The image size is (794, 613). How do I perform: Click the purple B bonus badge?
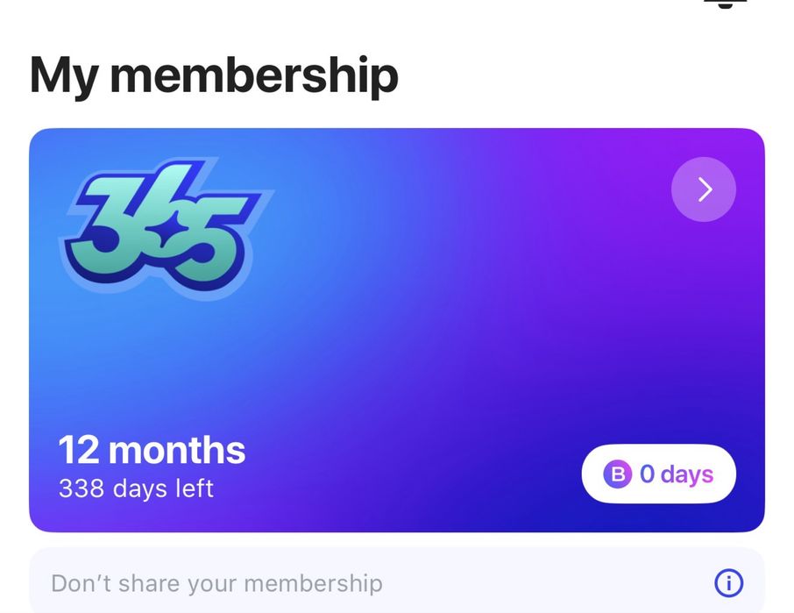pyautogui.click(x=617, y=474)
